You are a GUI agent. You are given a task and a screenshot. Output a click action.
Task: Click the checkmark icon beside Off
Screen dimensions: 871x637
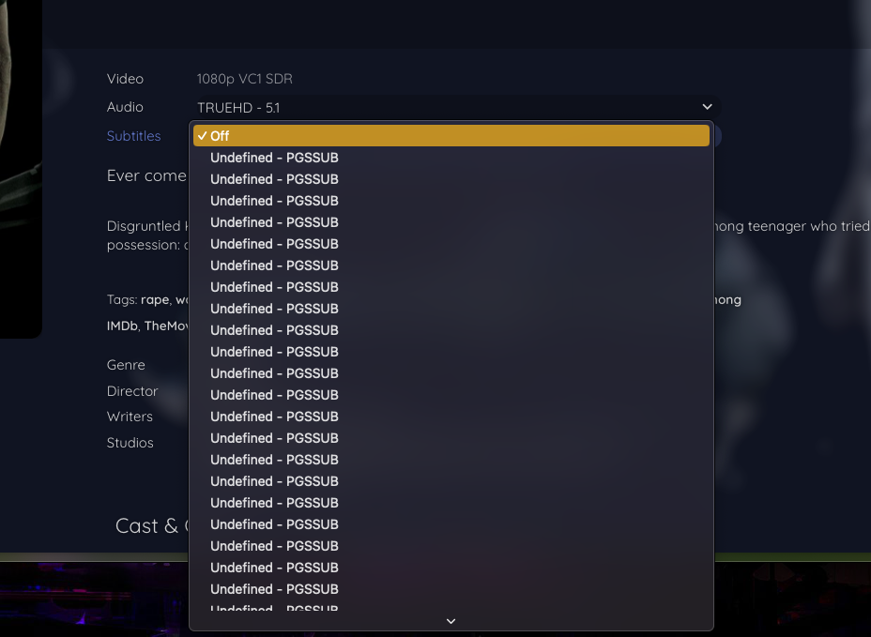[x=203, y=136]
